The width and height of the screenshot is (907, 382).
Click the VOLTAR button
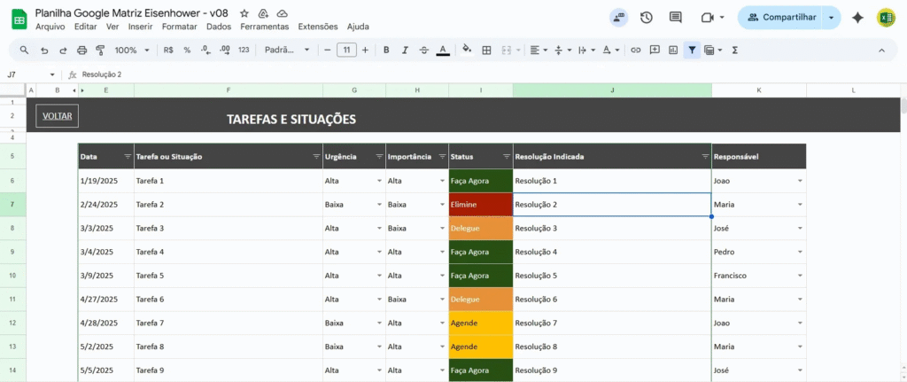(58, 116)
